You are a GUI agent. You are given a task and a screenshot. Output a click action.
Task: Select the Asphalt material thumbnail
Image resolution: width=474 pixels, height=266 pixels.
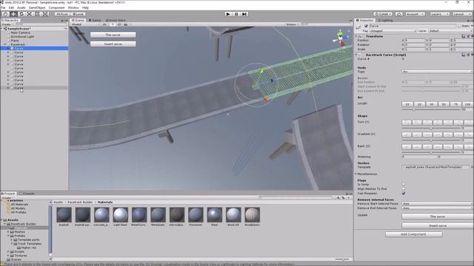point(64,215)
